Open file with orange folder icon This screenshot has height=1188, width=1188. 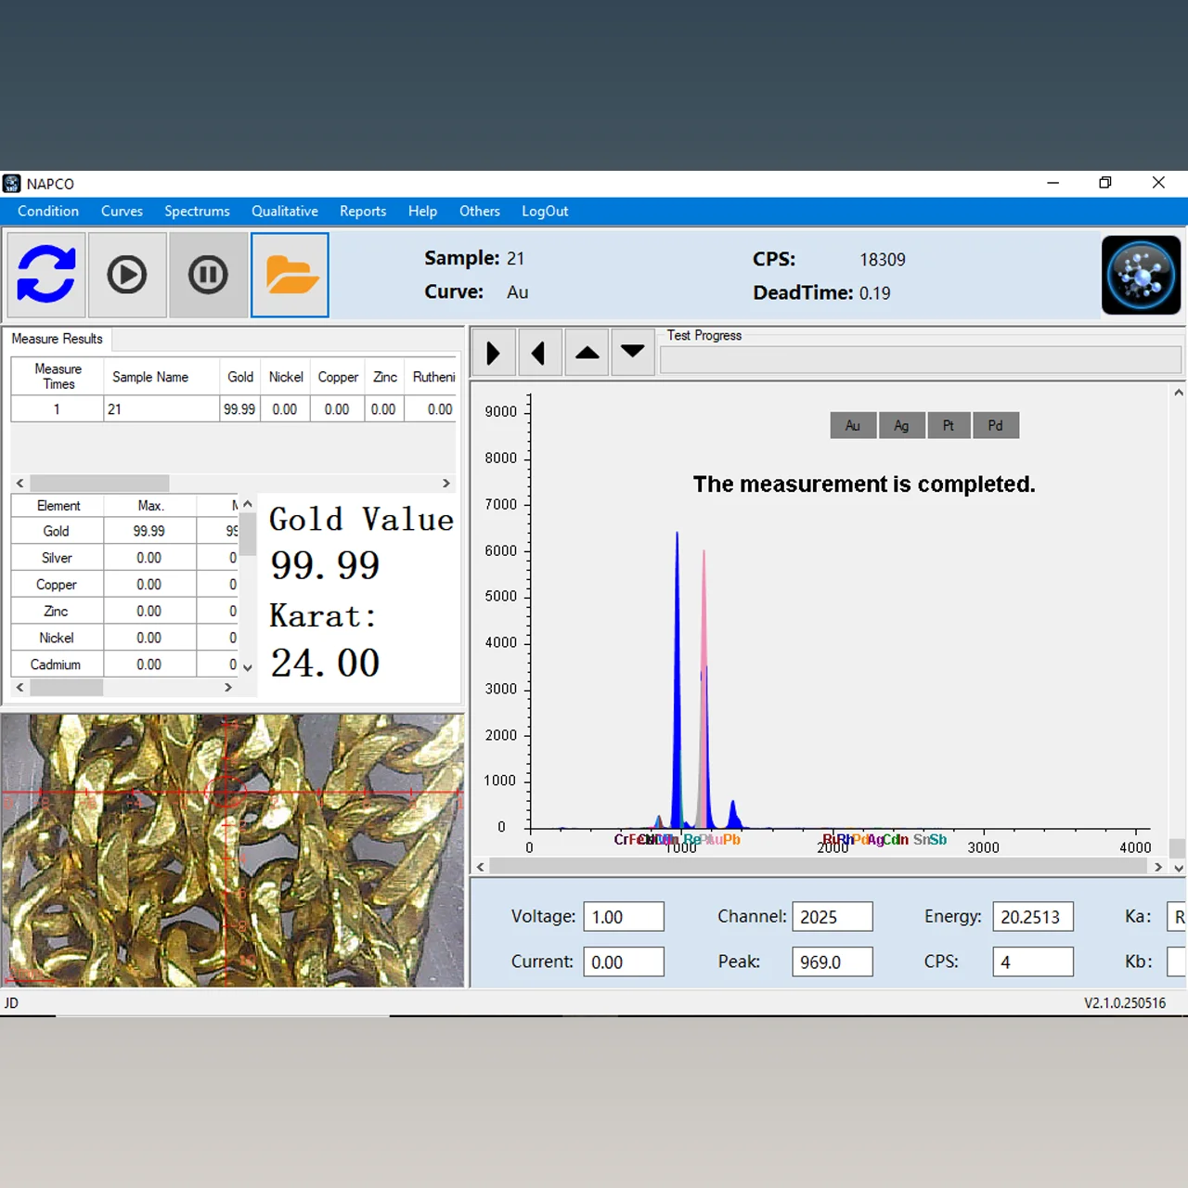291,275
